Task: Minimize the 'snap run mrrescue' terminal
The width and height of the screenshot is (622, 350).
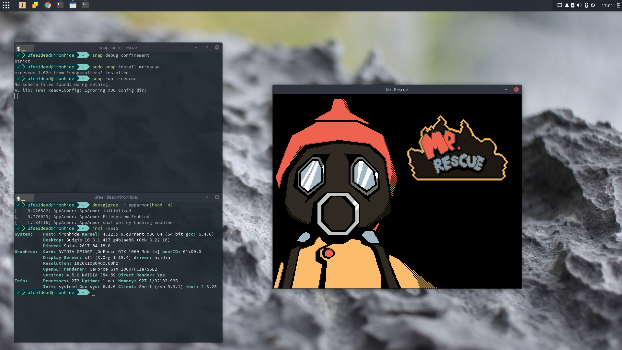Action: (x=196, y=47)
